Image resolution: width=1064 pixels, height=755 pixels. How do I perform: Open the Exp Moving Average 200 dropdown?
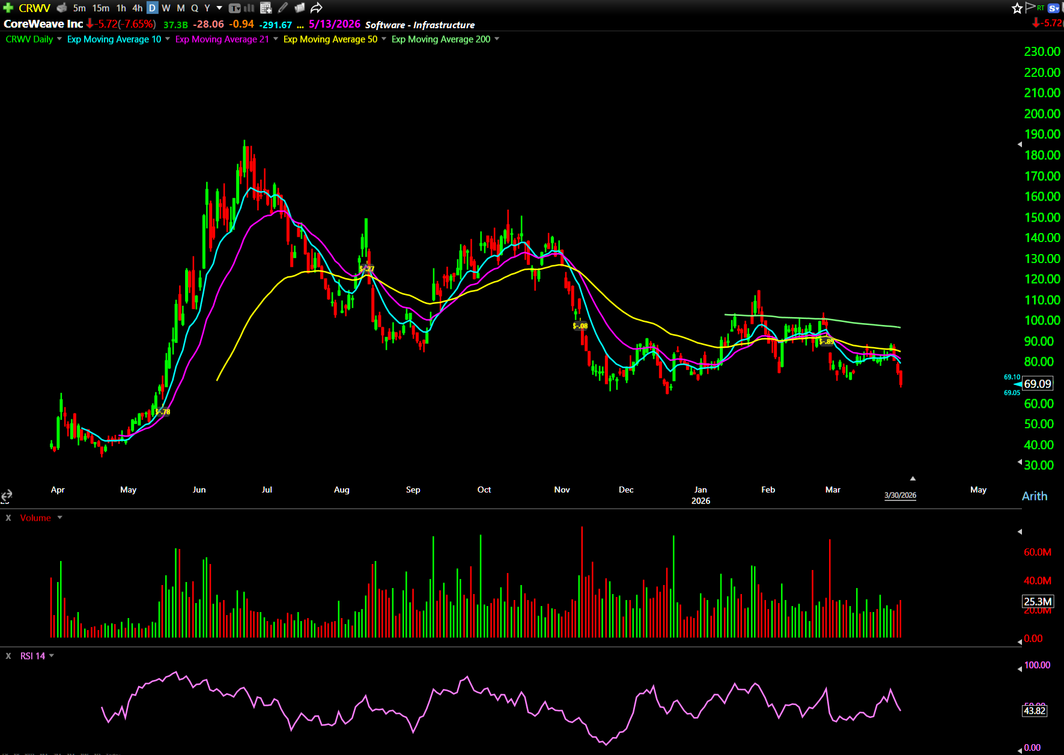497,39
